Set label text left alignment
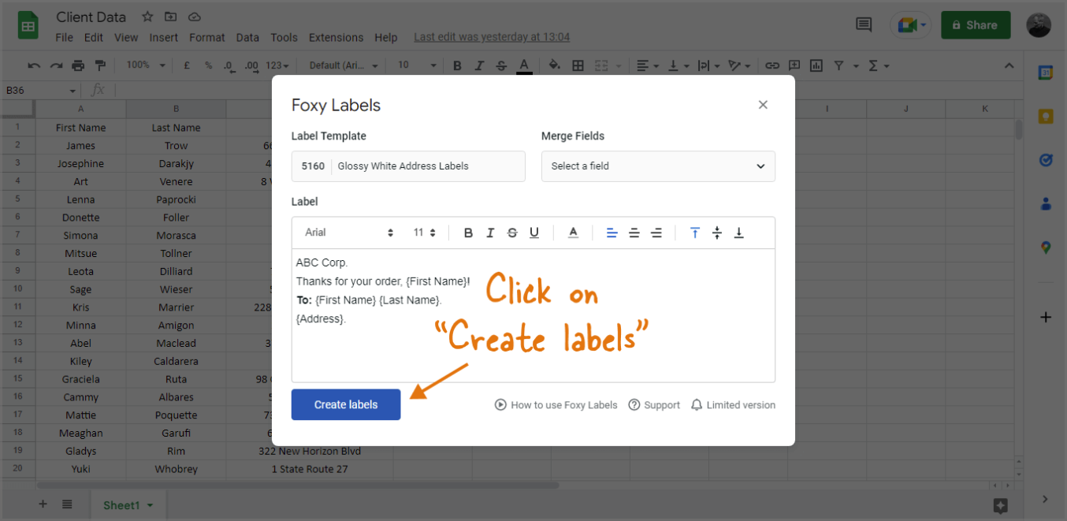Viewport: 1067px width, 521px height. (612, 233)
